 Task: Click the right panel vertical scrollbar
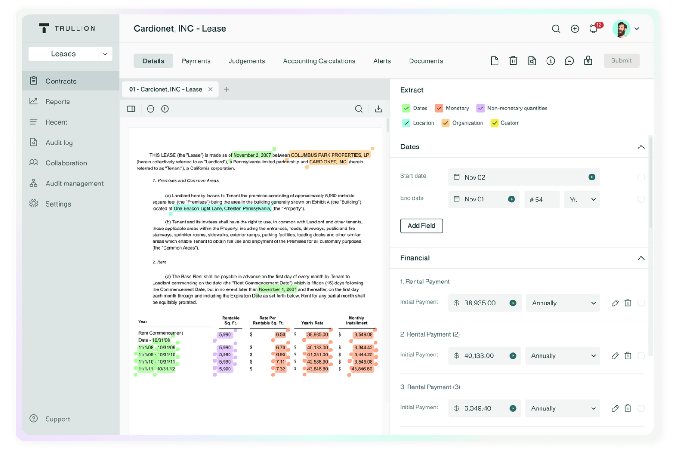[651, 182]
